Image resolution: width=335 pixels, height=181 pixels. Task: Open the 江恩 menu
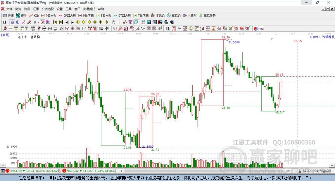36,9
